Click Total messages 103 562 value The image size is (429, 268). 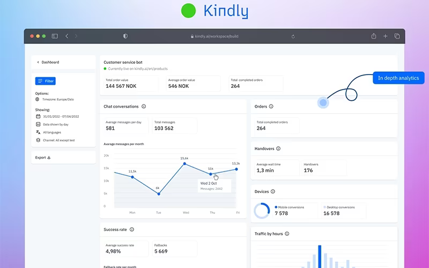tap(164, 128)
